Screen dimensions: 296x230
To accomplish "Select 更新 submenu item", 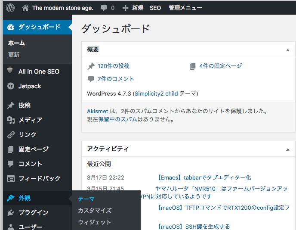I will [x=14, y=55].
